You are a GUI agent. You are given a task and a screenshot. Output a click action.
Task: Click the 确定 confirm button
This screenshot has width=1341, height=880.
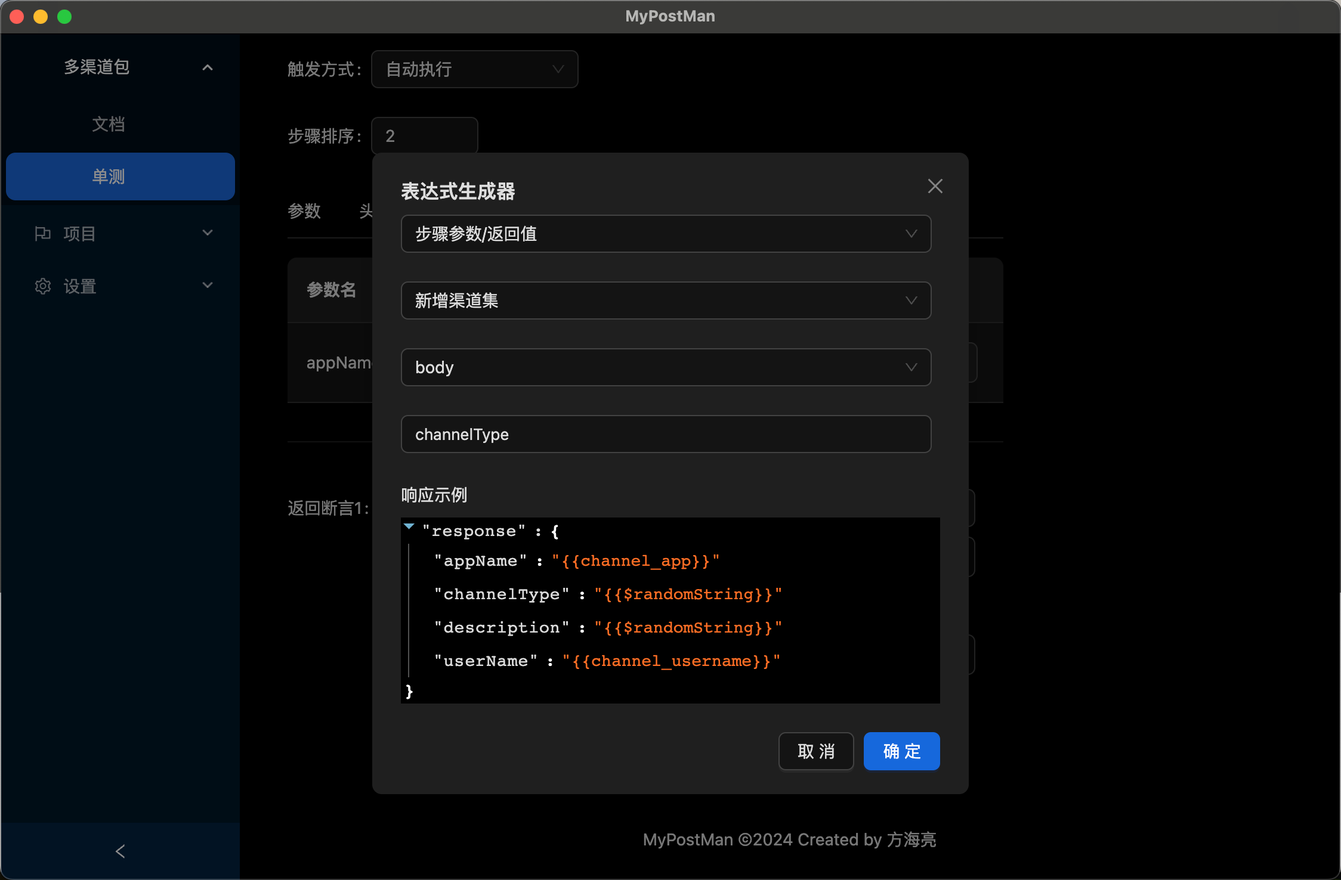[x=901, y=751]
